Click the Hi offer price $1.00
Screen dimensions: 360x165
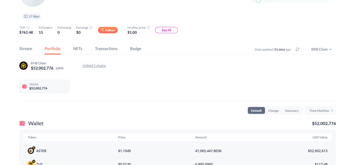(132, 32)
